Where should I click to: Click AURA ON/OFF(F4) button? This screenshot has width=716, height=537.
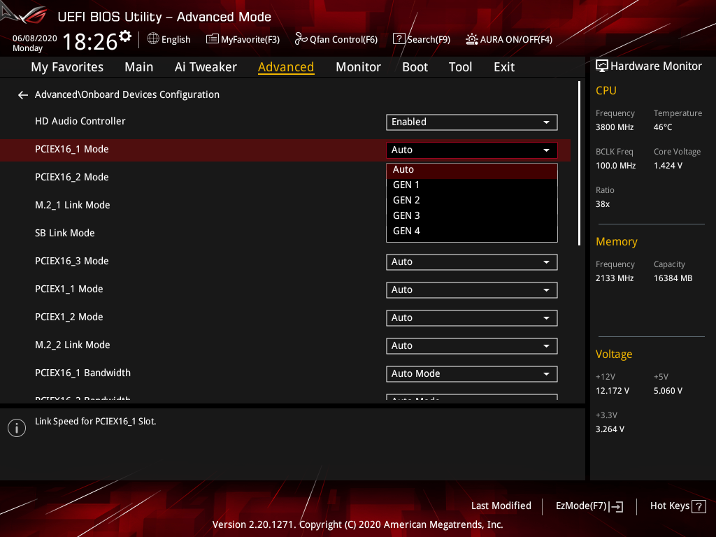point(509,39)
